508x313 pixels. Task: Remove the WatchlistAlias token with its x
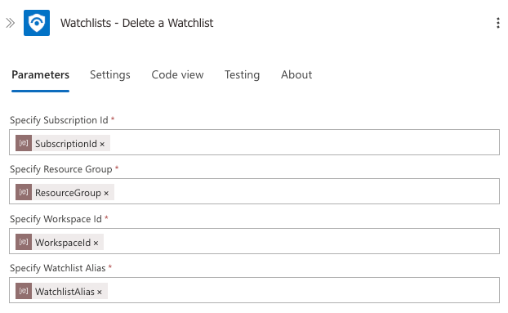pos(100,292)
